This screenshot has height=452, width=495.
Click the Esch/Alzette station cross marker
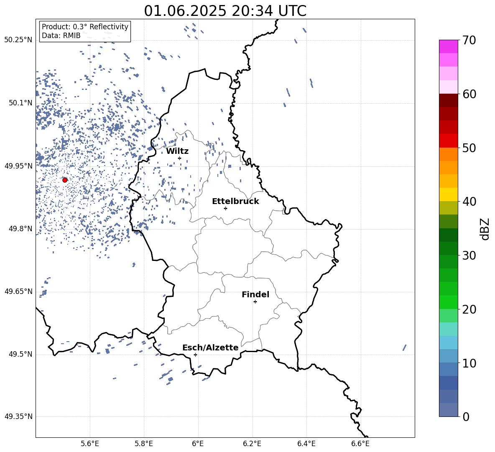(195, 355)
